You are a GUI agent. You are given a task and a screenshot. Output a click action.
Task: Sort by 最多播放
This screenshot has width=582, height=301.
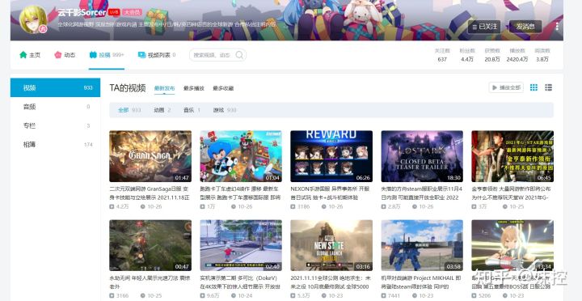(x=194, y=88)
